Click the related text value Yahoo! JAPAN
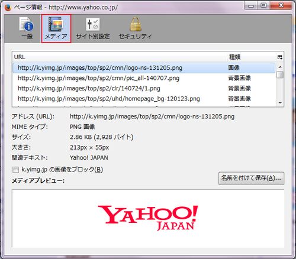Image resolution: width=296 pixels, height=259 pixels. (89, 158)
